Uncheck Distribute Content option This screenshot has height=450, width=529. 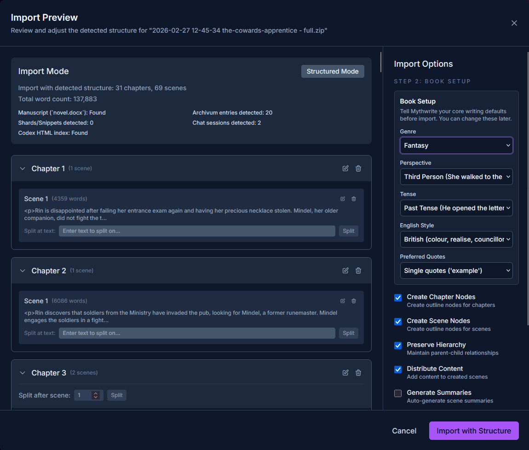tap(398, 369)
